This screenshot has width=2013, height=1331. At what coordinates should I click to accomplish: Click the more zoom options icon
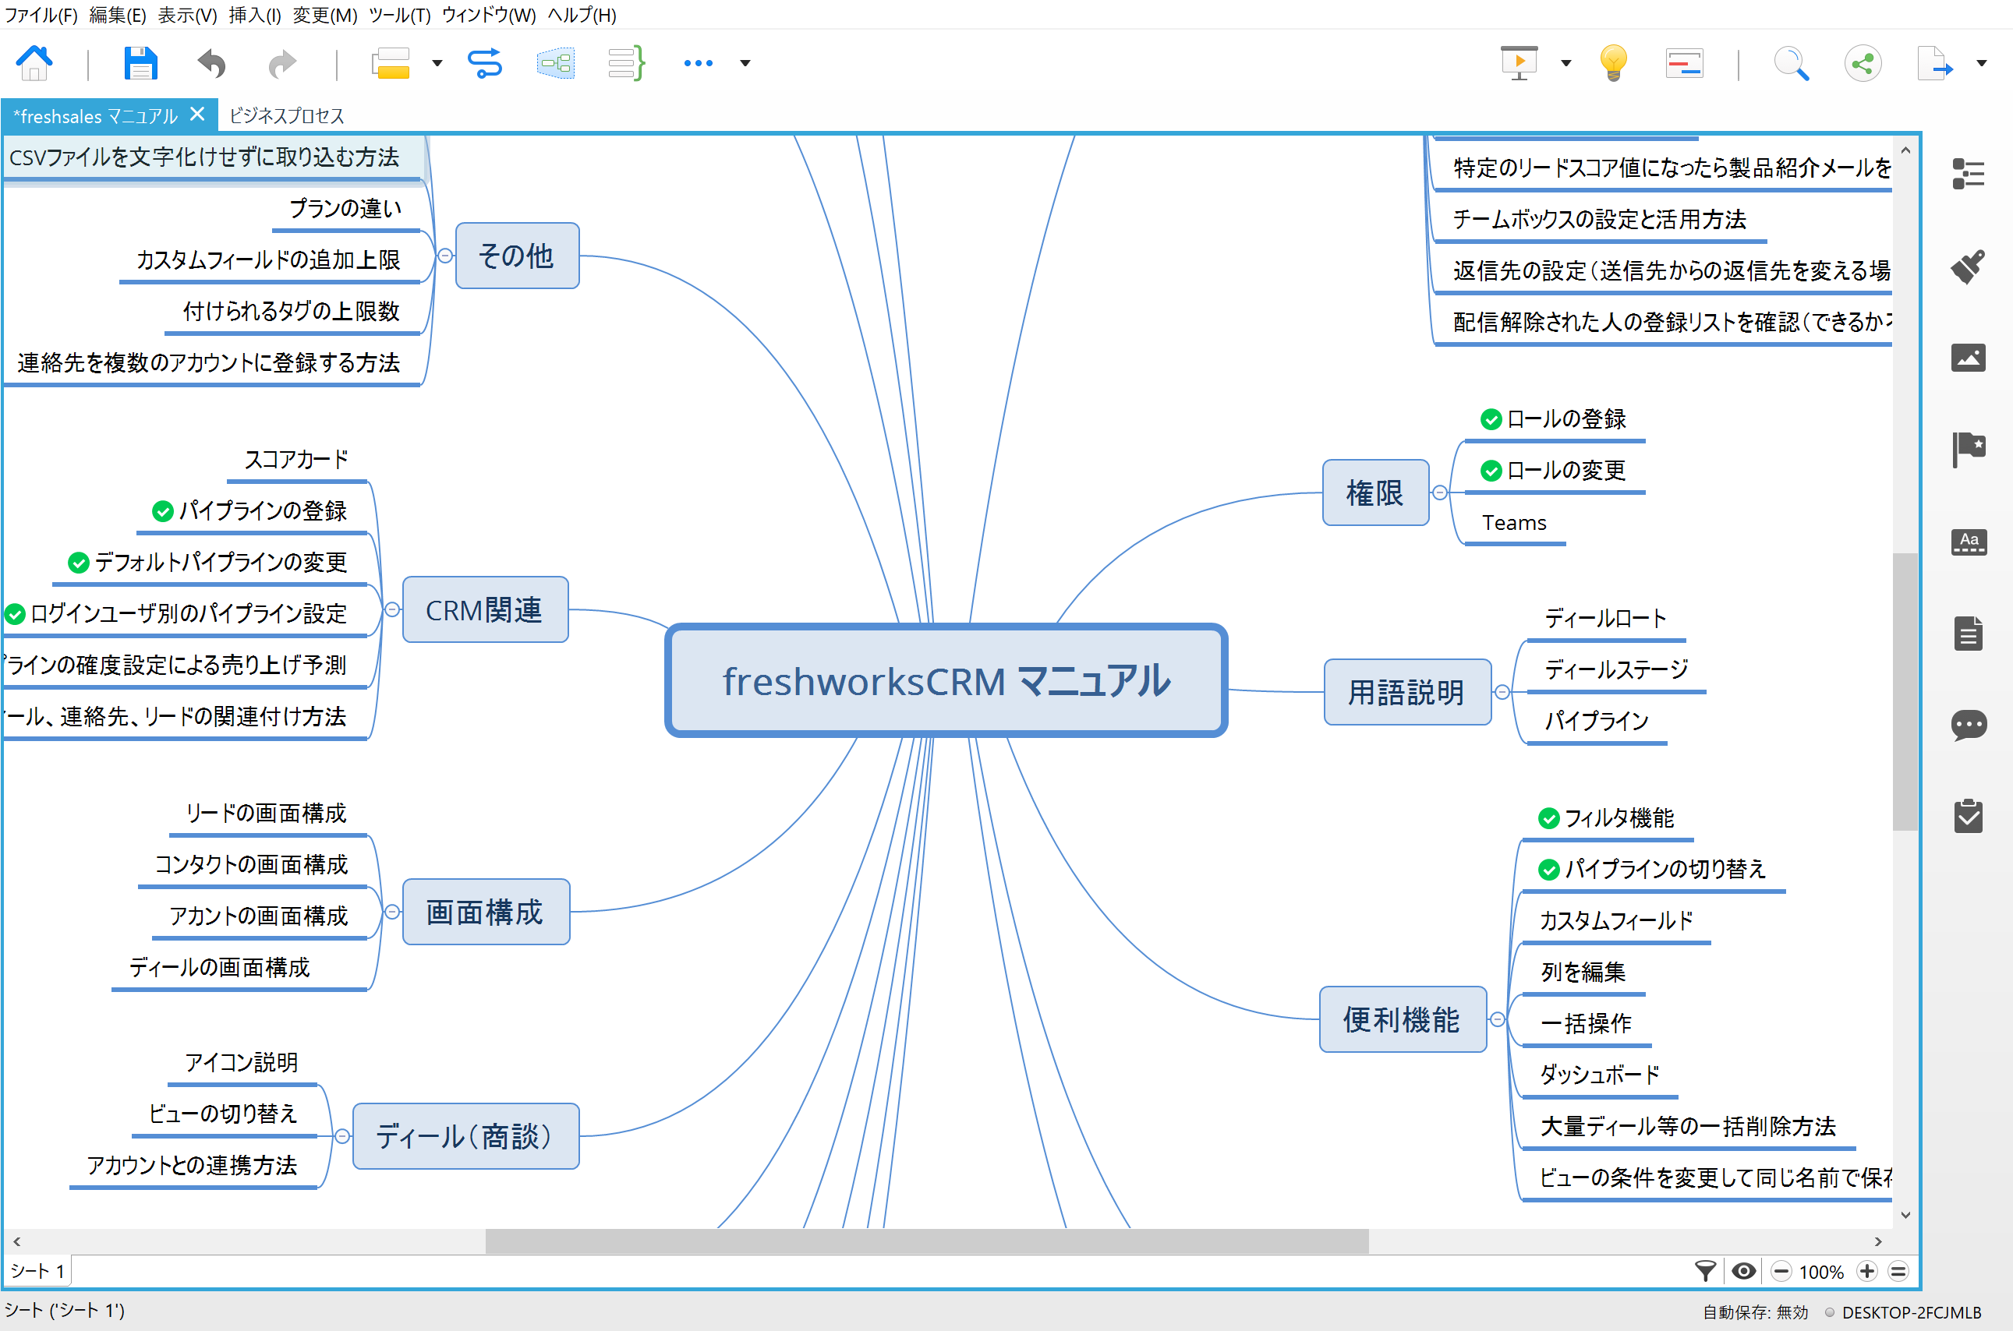click(1898, 1271)
